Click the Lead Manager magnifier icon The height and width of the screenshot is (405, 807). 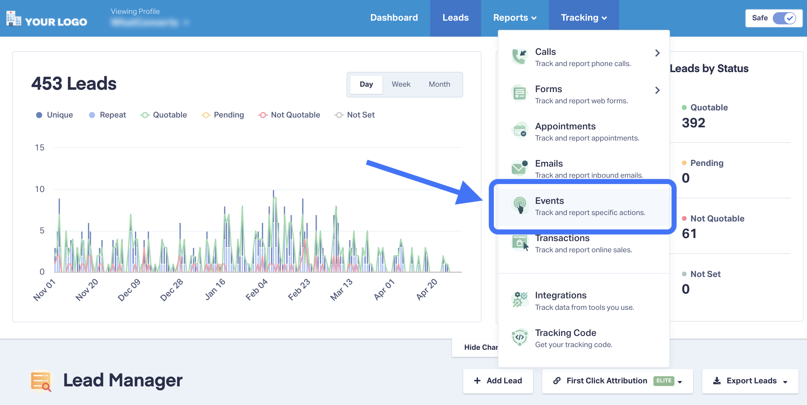coord(41,381)
